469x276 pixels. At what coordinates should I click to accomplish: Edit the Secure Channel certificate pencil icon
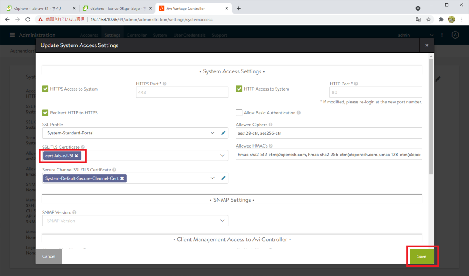point(223,178)
